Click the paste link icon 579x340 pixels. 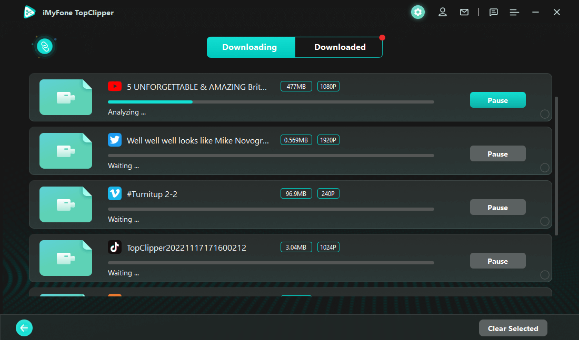45,47
